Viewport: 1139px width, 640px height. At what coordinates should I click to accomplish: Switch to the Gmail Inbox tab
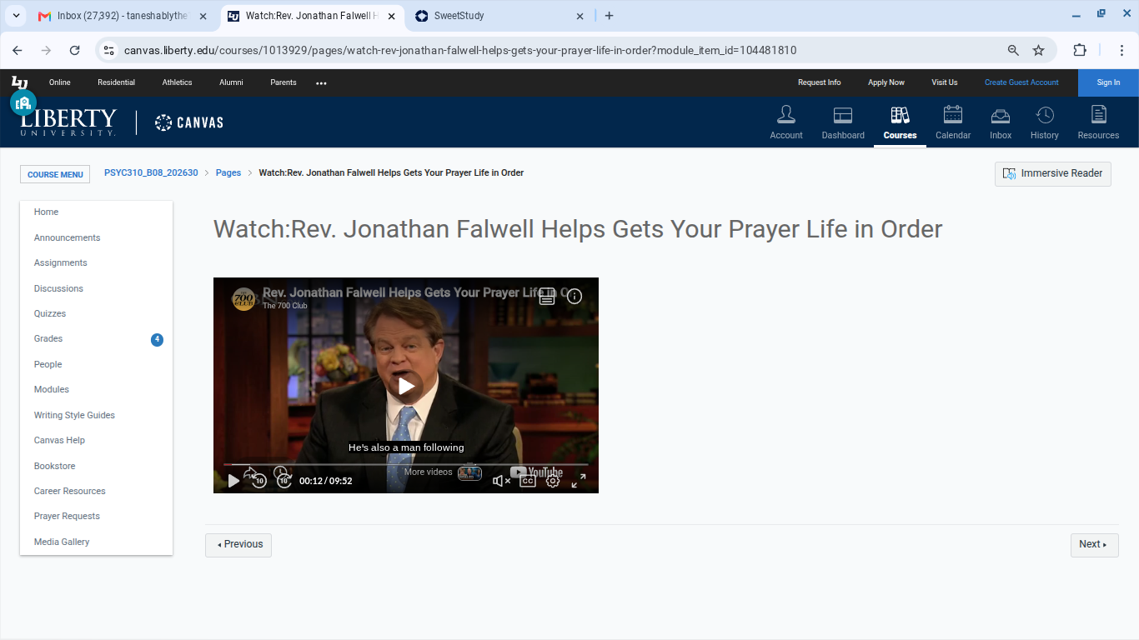123,16
